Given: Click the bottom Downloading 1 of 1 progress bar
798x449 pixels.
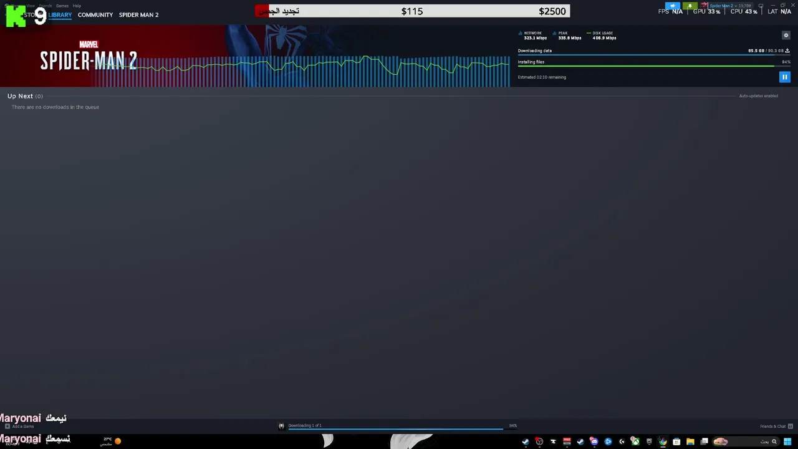Looking at the screenshot, I should tap(402, 429).
